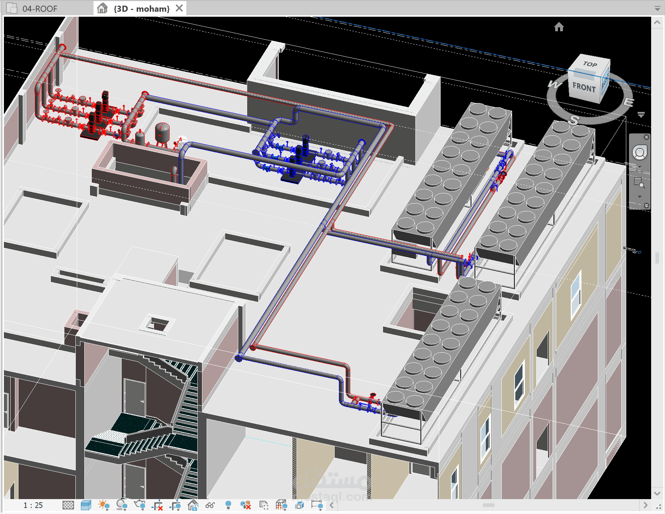Open the Visual Style cube menu
This screenshot has height=514, width=665.
pyautogui.click(x=86, y=505)
